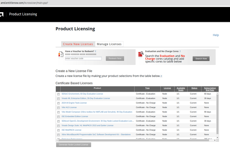Viewport: 230px width, 157px height.
Task: Check SDAccel OpenCL Development Environment checkbox
Action: point(58,121)
